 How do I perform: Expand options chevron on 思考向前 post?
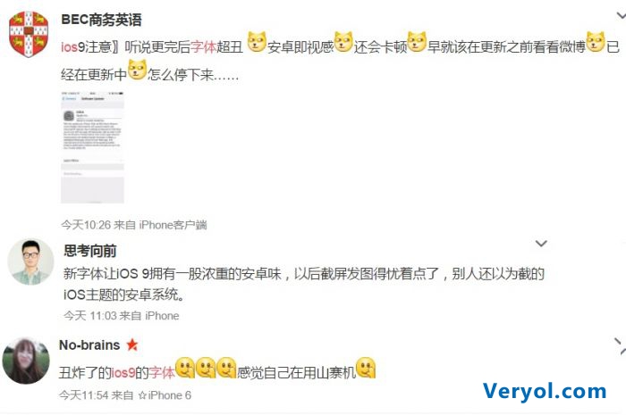[x=541, y=244]
